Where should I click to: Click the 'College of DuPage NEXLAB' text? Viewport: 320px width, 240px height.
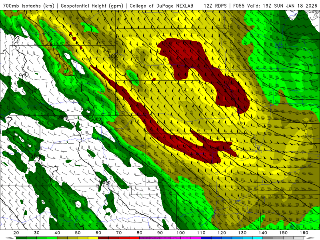pos(161,6)
